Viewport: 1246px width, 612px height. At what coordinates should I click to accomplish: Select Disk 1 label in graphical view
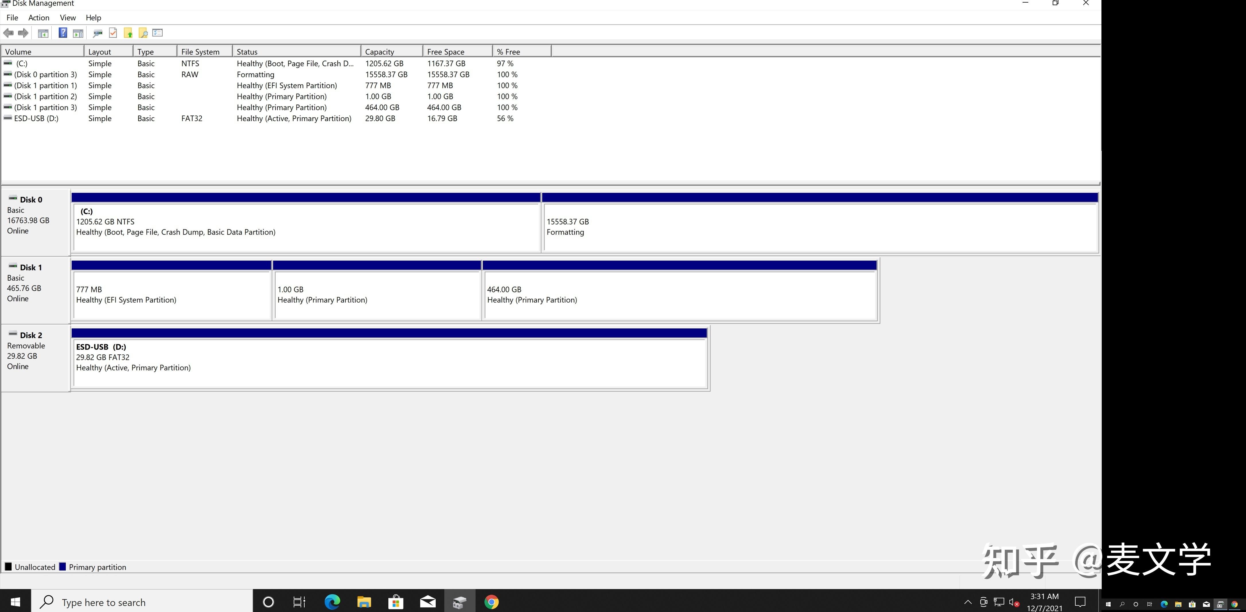point(30,267)
